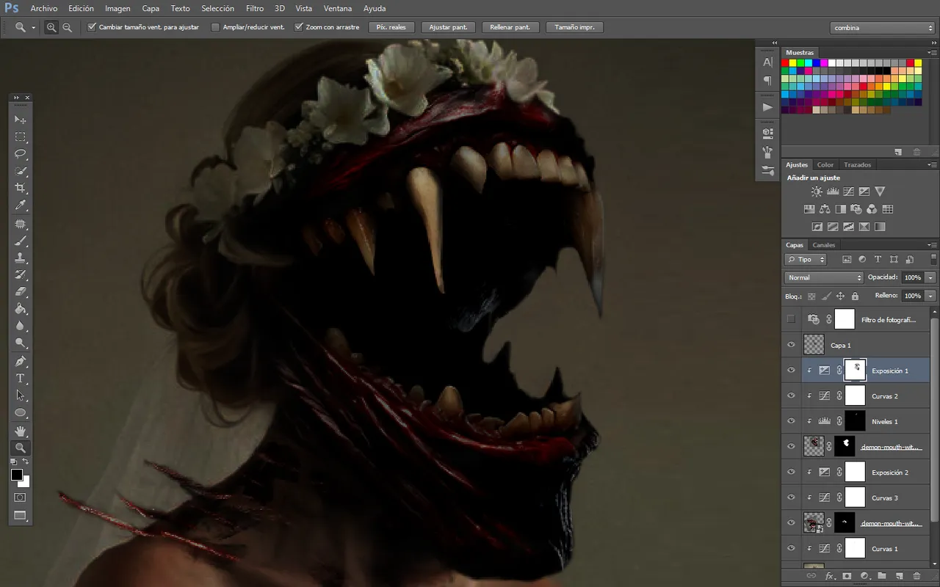Select the Eyedropper tool
Viewport: 940px width, 587px height.
click(x=21, y=206)
